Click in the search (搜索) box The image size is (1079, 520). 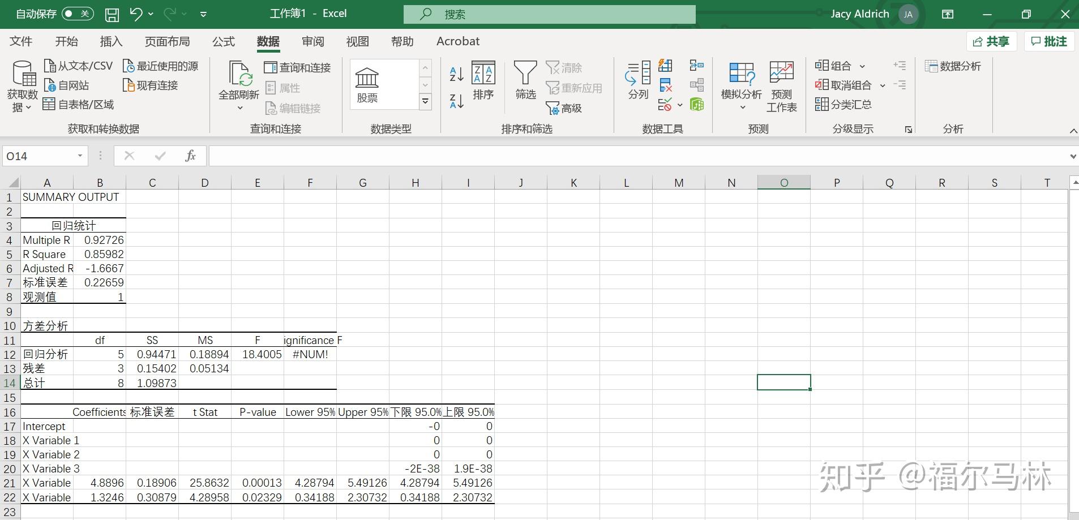549,14
